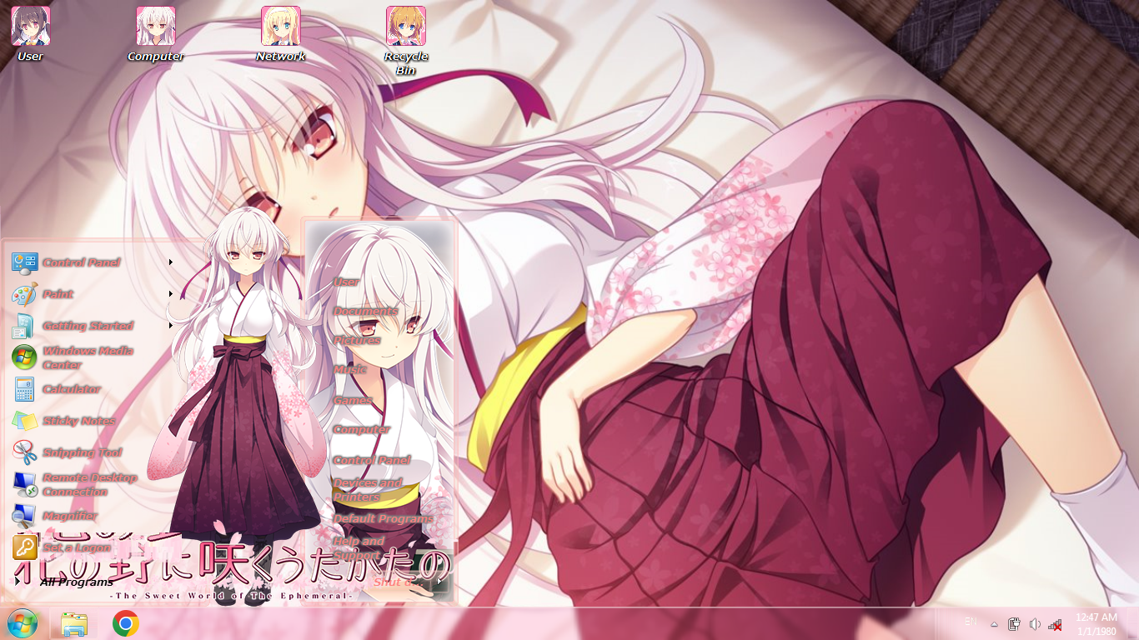Click the "Paint" program label
Screen dimensions: 1139x640
(x=58, y=294)
